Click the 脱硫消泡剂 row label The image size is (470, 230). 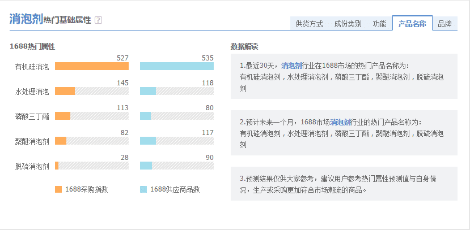pyautogui.click(x=32, y=166)
